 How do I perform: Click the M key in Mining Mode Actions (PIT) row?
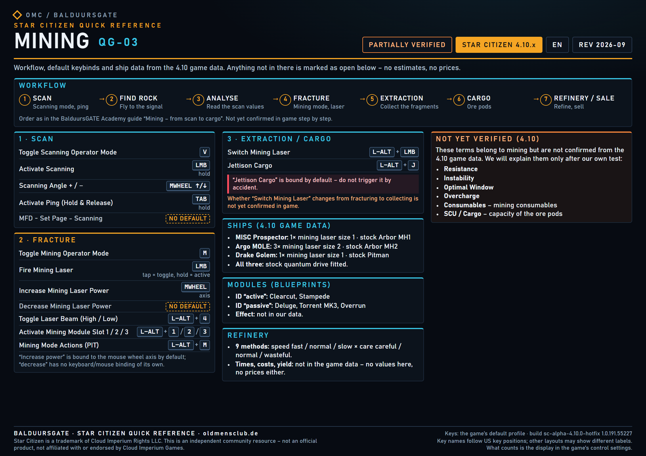click(205, 345)
